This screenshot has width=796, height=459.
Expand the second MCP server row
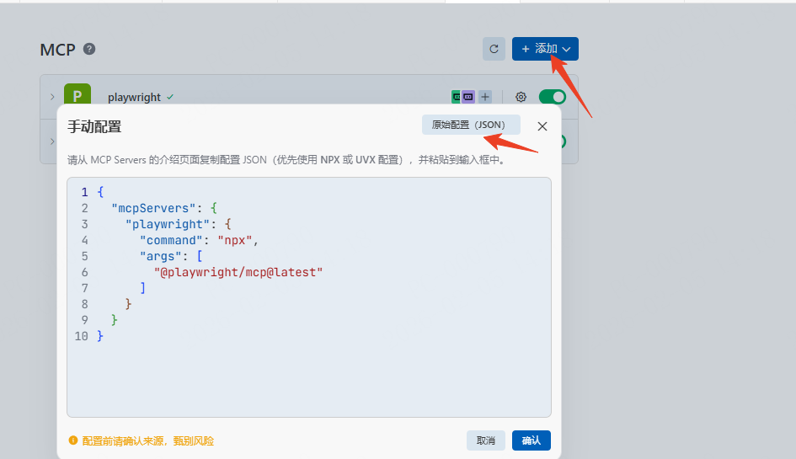point(52,141)
